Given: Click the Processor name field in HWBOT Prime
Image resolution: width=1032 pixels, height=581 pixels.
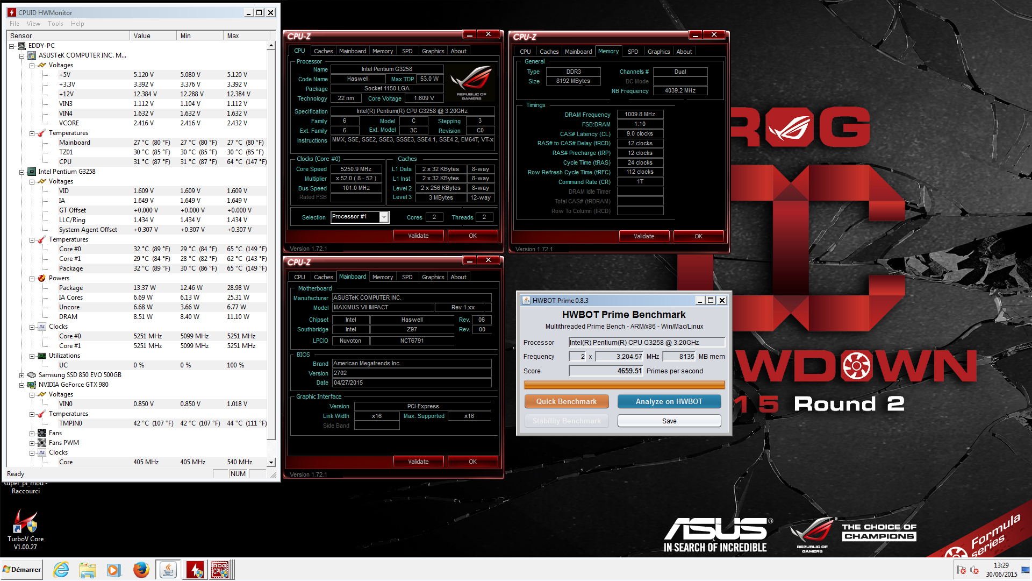Looking at the screenshot, I should click(647, 342).
